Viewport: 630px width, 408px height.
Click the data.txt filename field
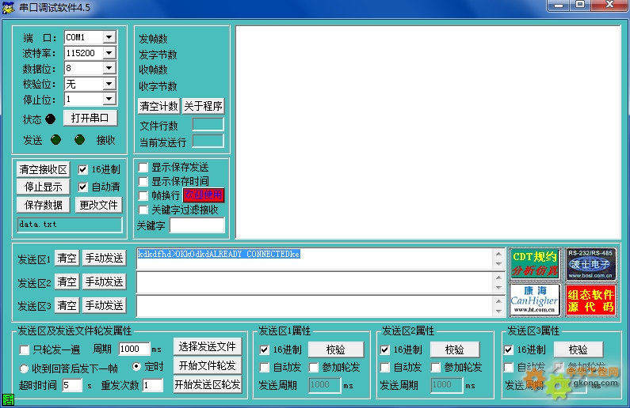click(70, 225)
